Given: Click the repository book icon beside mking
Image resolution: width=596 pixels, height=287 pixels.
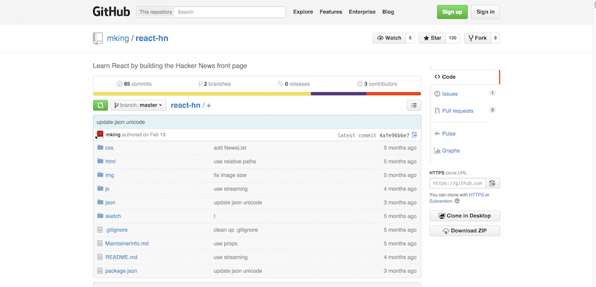Looking at the screenshot, I should point(98,39).
